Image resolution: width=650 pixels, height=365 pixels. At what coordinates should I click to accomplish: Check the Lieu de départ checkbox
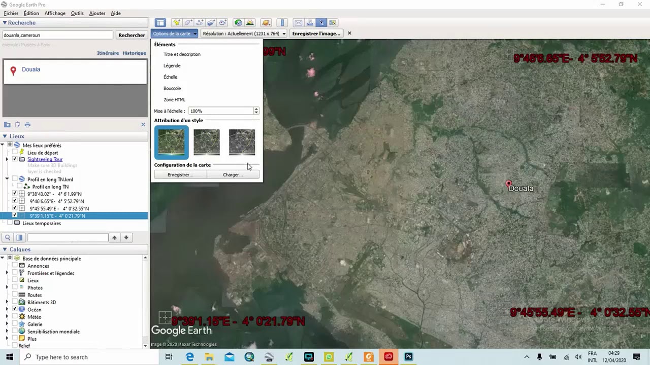point(15,152)
